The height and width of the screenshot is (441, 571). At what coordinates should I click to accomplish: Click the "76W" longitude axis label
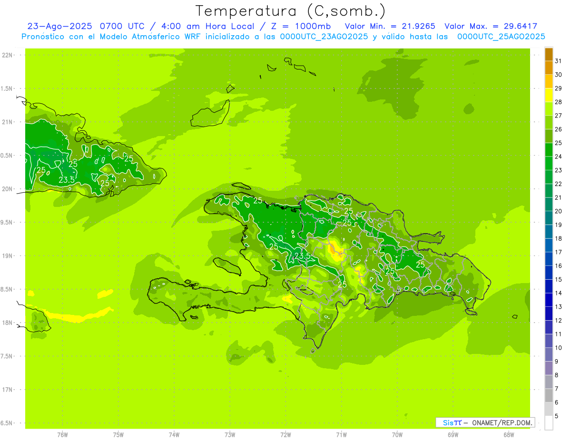coord(62,434)
